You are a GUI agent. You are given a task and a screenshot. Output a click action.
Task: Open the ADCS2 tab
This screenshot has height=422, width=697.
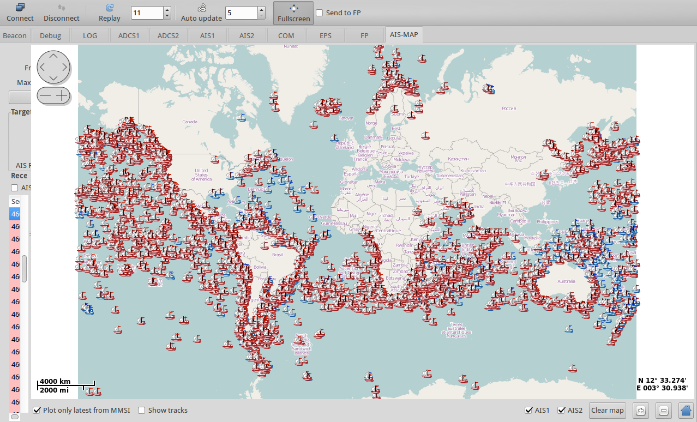coord(168,35)
